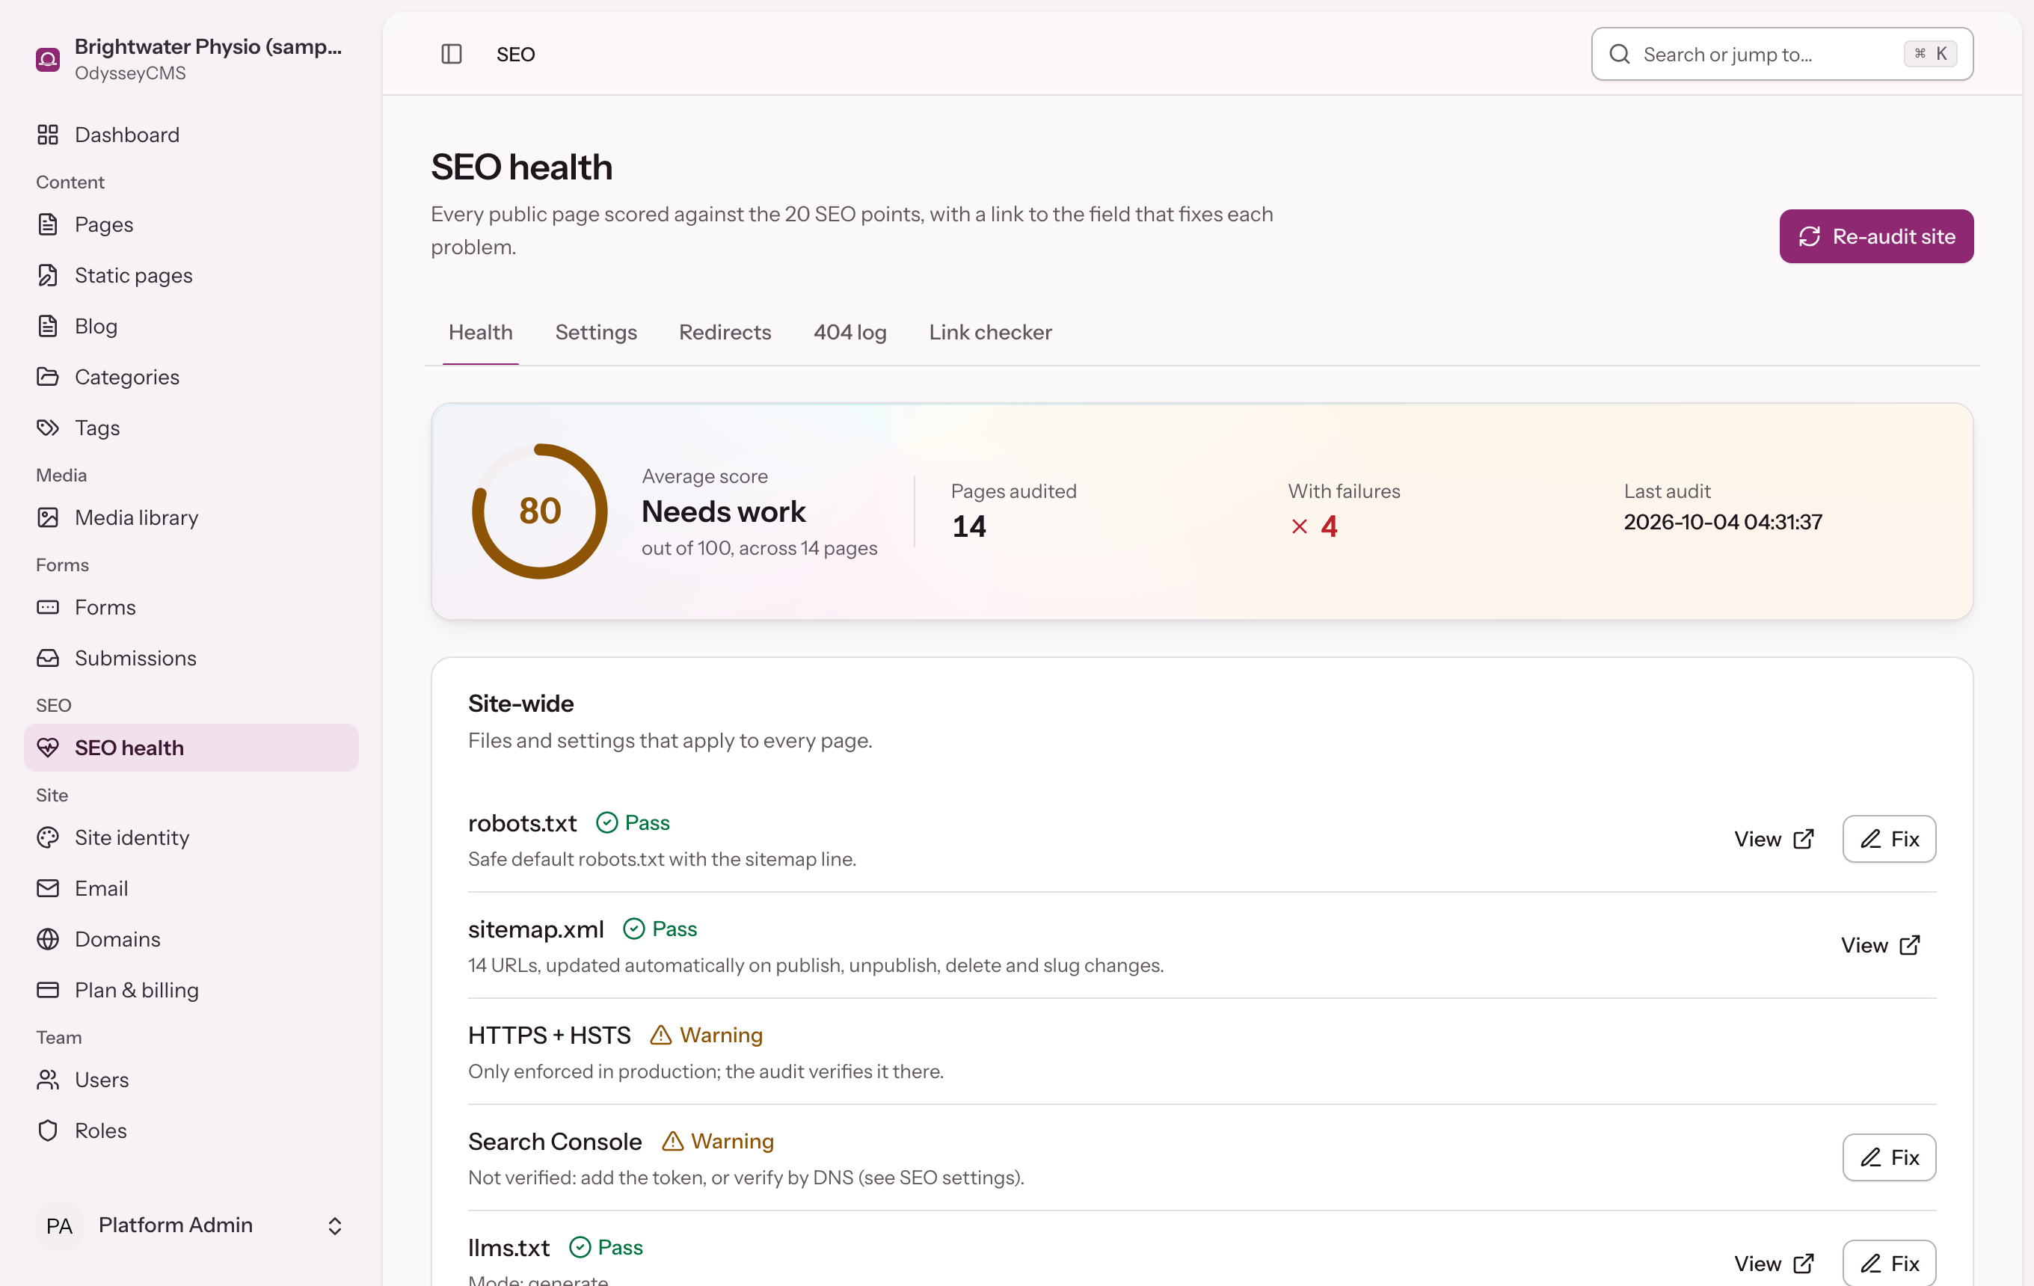This screenshot has height=1286, width=2034.
Task: Open Tags in the sidebar
Action: pyautogui.click(x=191, y=428)
